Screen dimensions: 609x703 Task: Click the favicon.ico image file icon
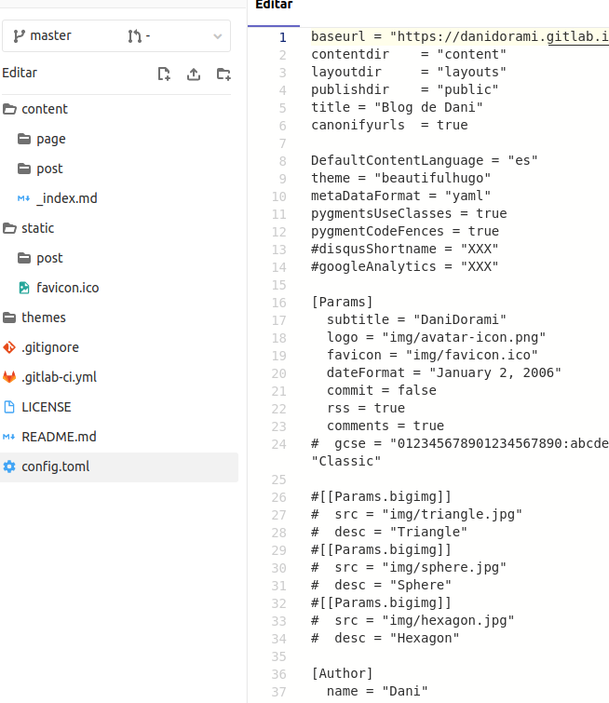point(24,288)
